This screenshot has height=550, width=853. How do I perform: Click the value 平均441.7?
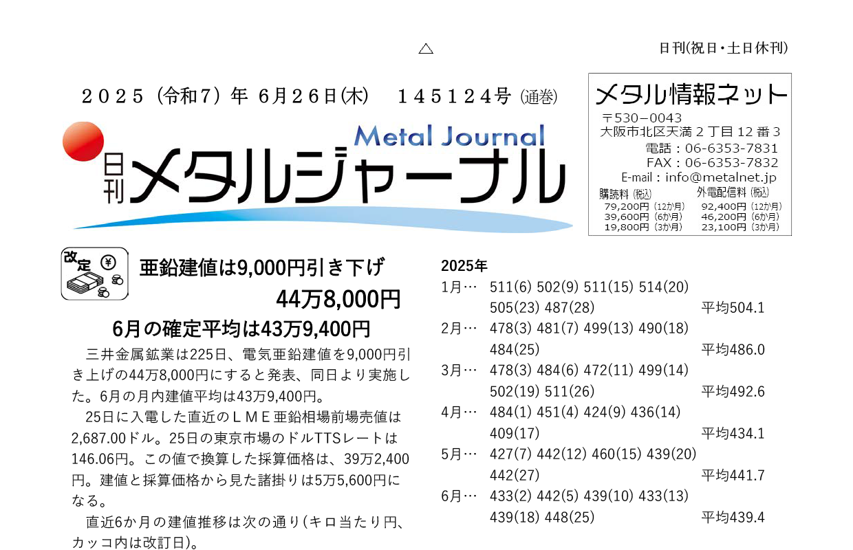coord(733,476)
